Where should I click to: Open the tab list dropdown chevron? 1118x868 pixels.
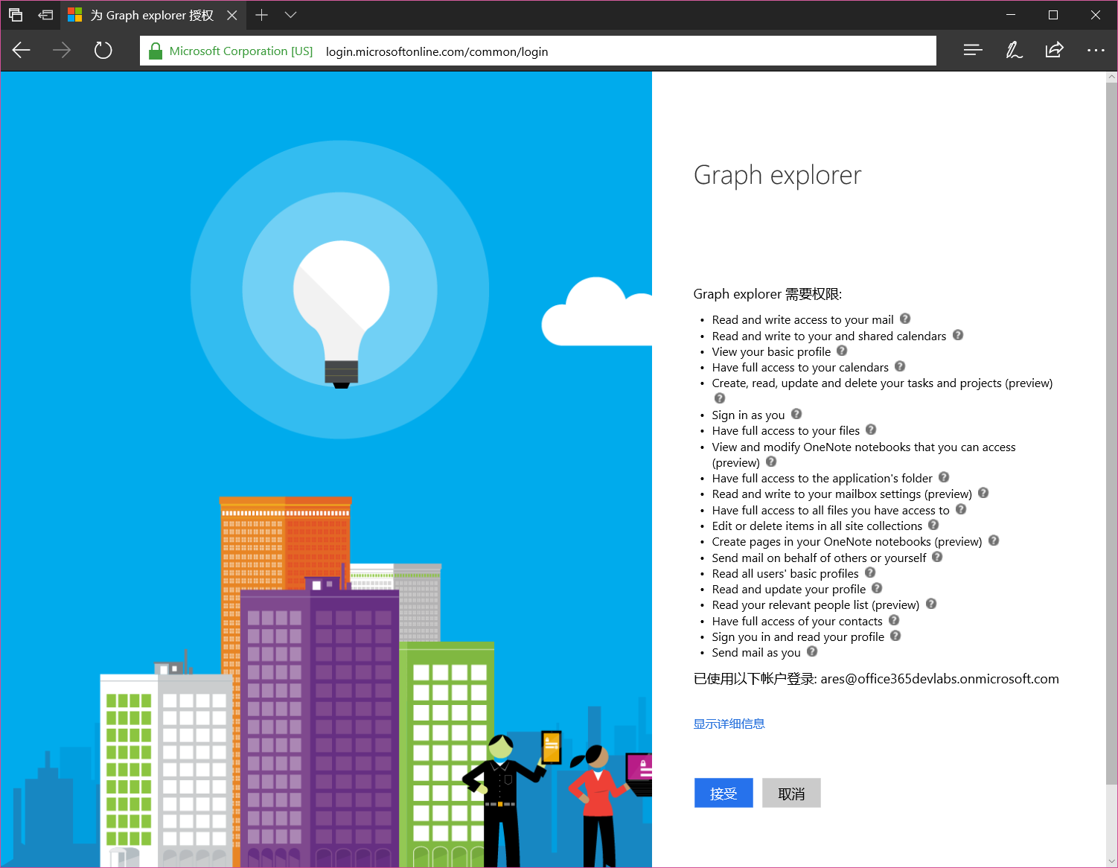[291, 15]
